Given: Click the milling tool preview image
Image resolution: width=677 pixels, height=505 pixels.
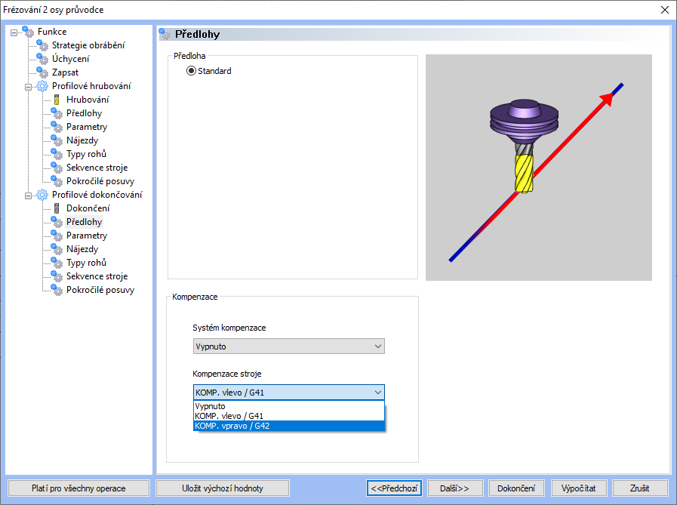Looking at the screenshot, I should [x=539, y=168].
